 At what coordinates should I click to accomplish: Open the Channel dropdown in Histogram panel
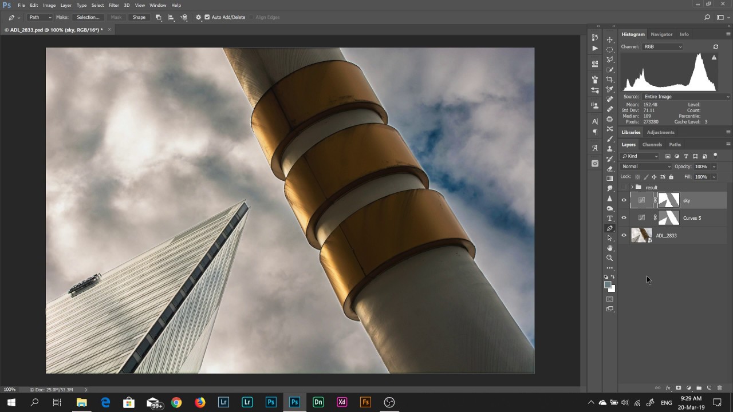coord(663,46)
